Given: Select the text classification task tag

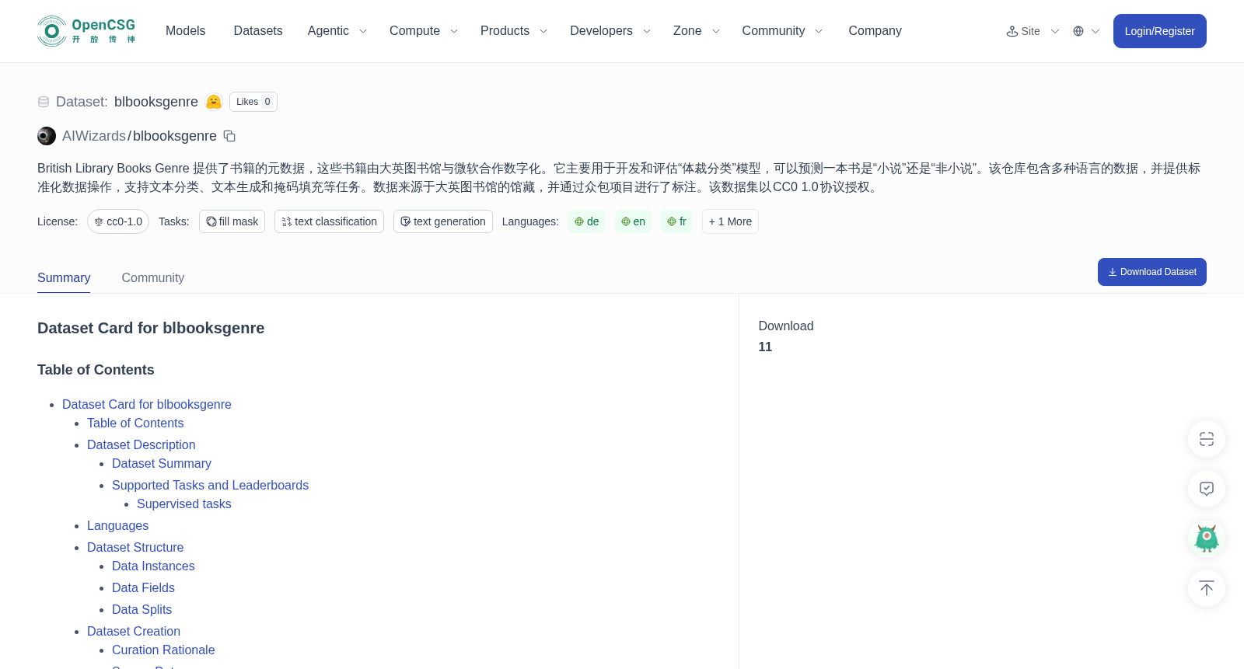Looking at the screenshot, I should point(329,221).
